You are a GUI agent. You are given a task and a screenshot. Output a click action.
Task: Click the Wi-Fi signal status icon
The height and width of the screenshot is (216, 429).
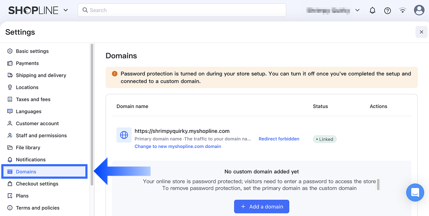tap(402, 10)
